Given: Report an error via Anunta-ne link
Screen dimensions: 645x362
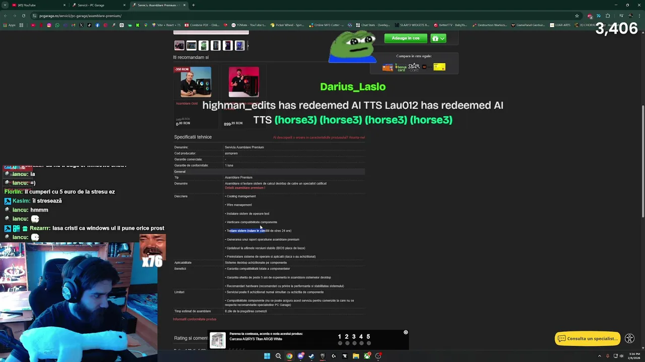Looking at the screenshot, I should coord(357,137).
